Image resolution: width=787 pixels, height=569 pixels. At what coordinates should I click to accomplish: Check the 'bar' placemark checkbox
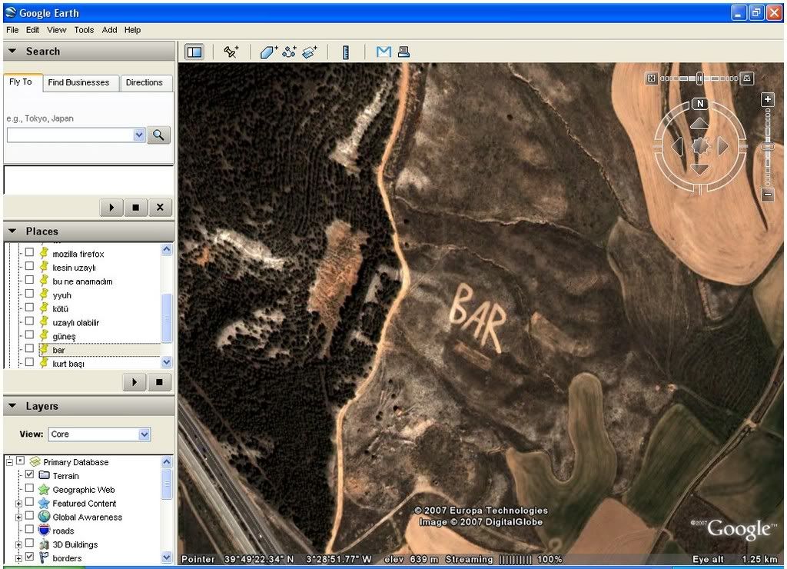pyautogui.click(x=30, y=348)
